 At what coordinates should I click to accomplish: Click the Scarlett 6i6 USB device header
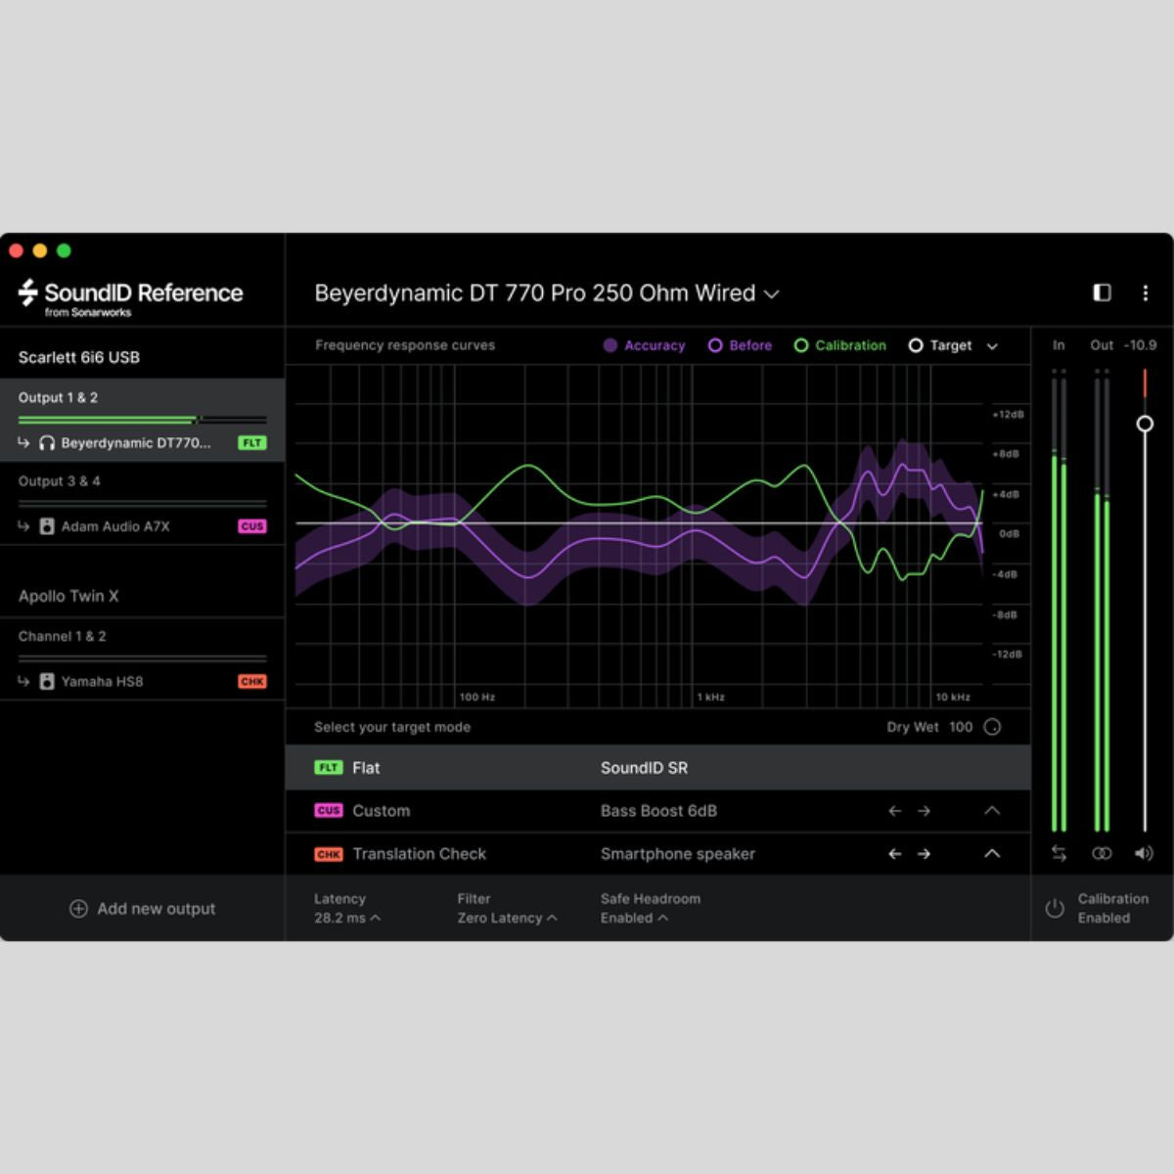79,357
